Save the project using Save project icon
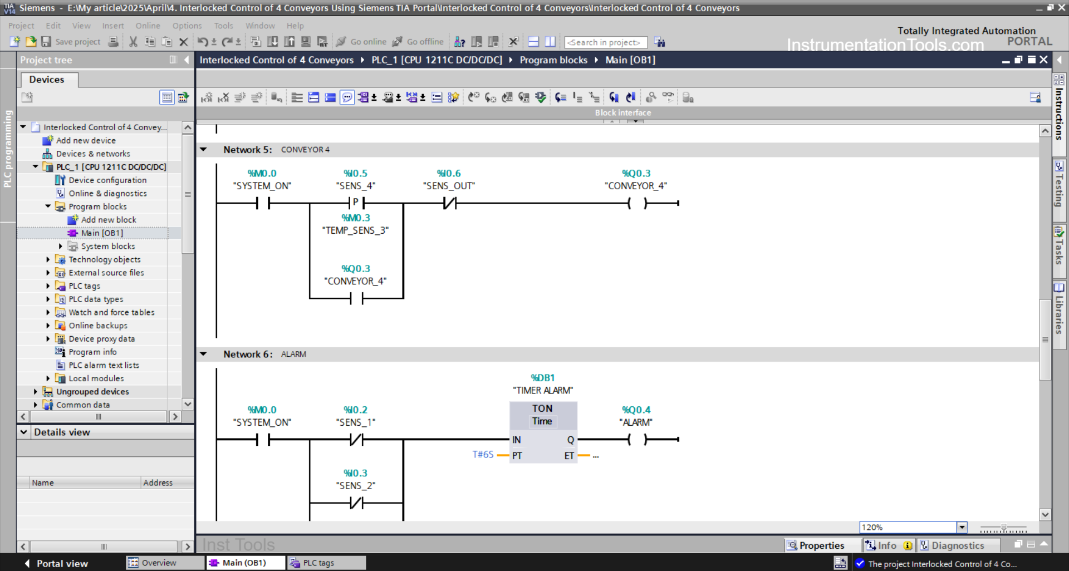The height and width of the screenshot is (571, 1069). pyautogui.click(x=46, y=42)
